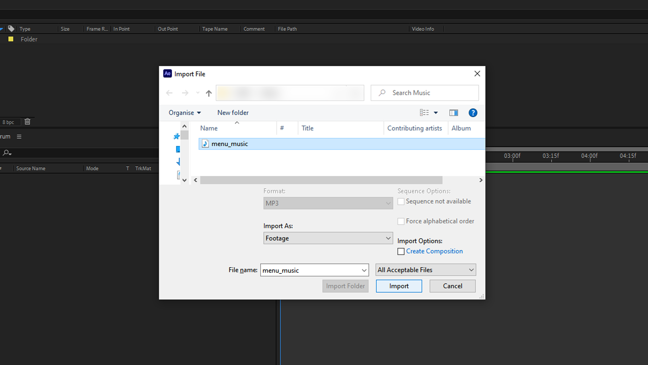
Task: Sort by the Album column header
Action: pos(461,128)
